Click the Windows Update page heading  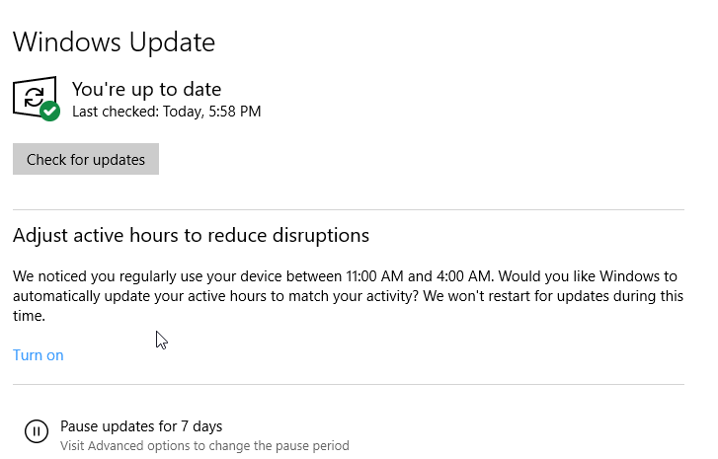coord(114,42)
